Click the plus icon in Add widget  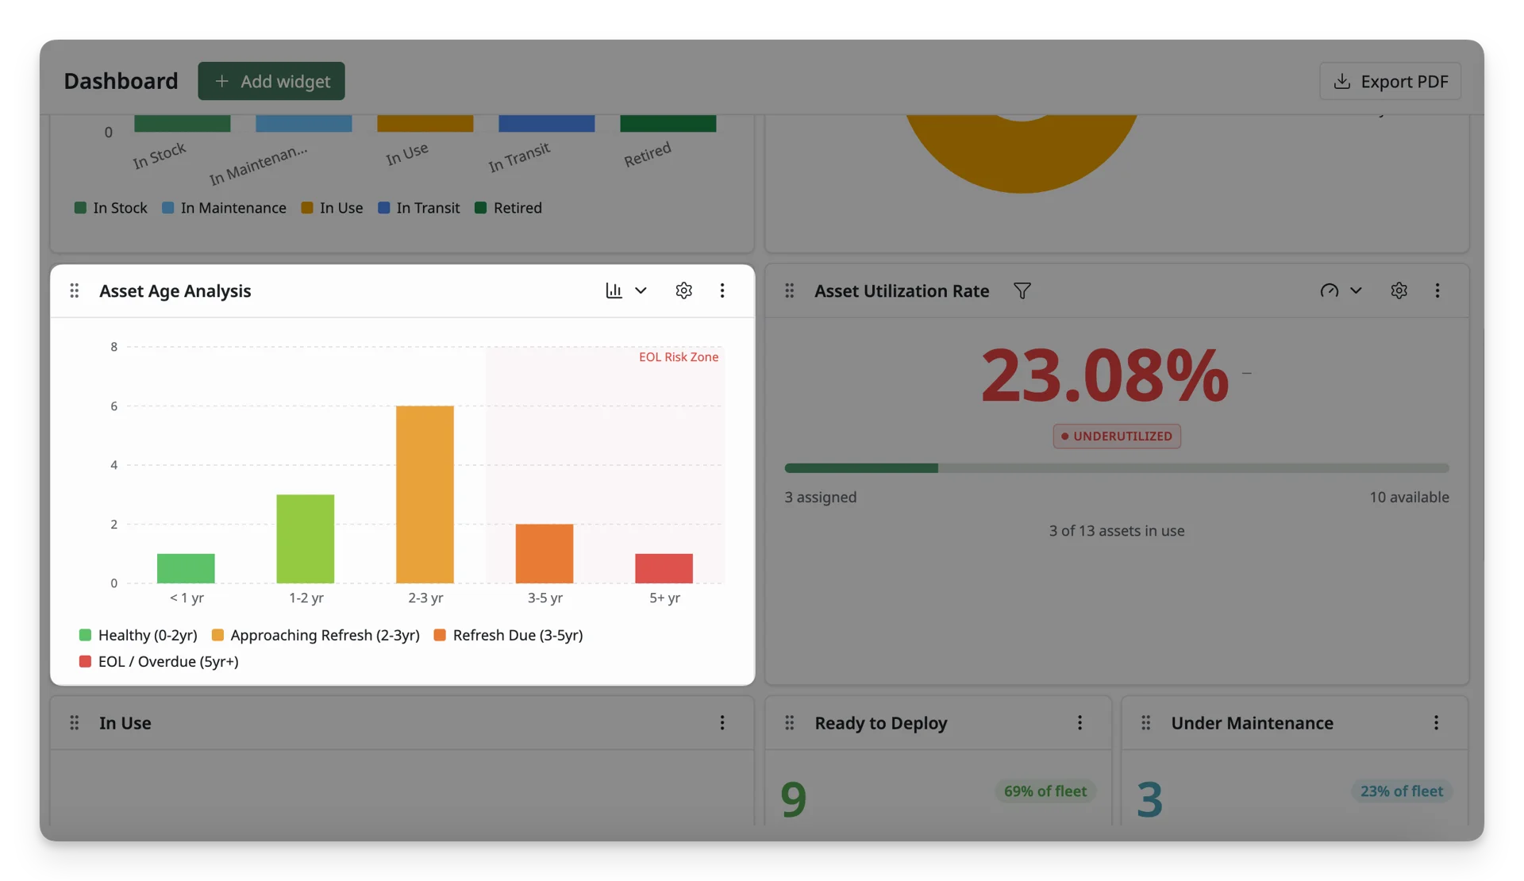[x=221, y=81]
